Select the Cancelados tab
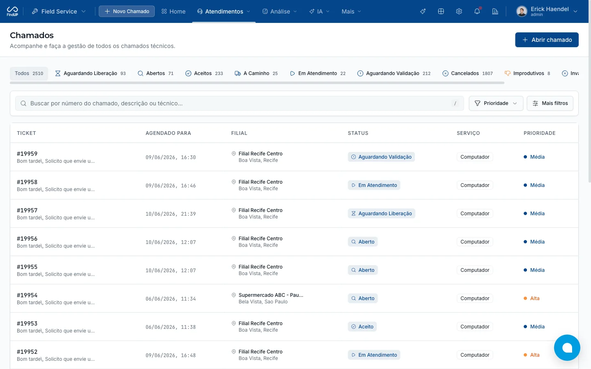Screen dimensions: 591x369 pos(467,73)
